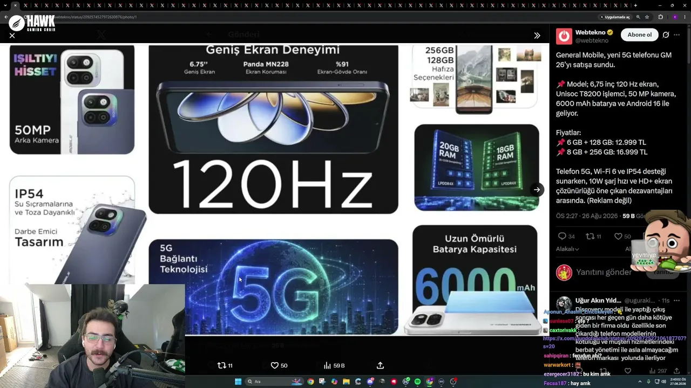Image resolution: width=691 pixels, height=388 pixels.
Task: Open the Chrome three-dot menu
Action: [685, 17]
